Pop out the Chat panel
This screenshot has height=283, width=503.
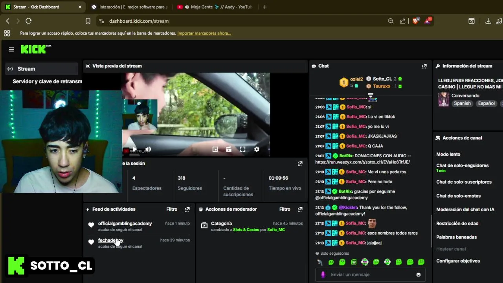(424, 66)
